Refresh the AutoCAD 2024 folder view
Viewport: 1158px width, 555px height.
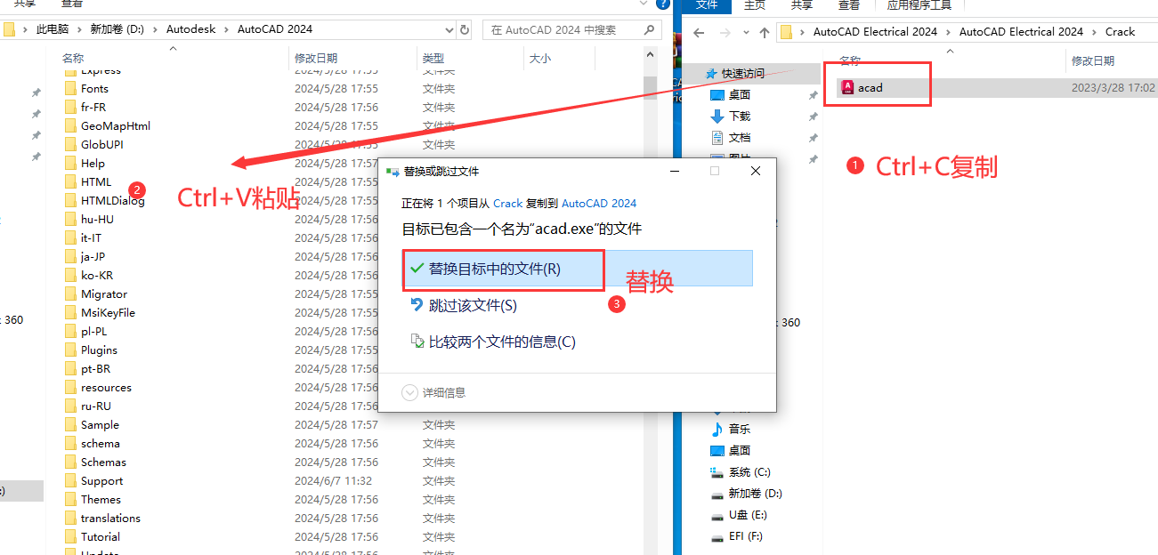[464, 28]
